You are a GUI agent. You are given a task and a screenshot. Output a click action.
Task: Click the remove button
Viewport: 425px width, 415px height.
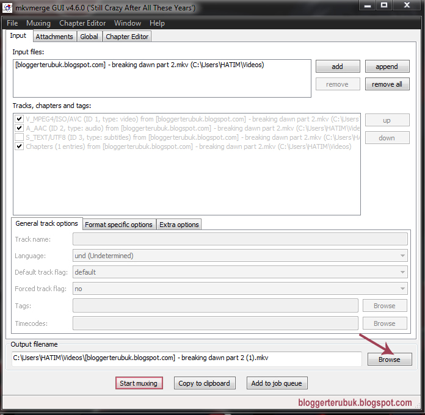338,84
